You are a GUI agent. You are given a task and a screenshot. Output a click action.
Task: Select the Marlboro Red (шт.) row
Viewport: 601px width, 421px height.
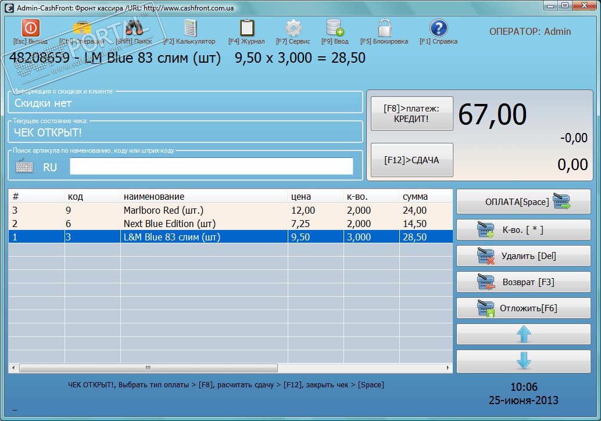click(230, 210)
